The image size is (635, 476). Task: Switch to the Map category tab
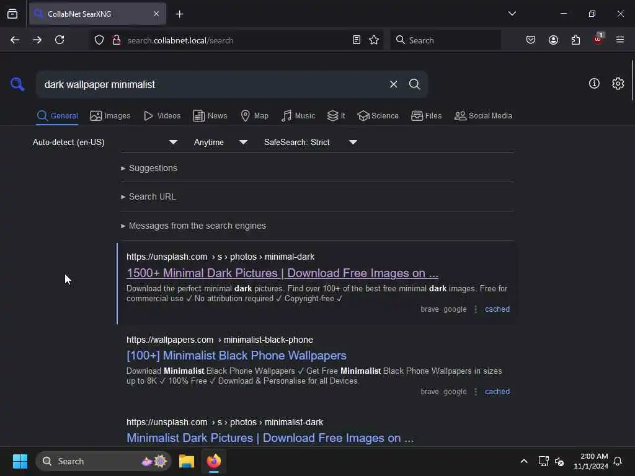(254, 116)
